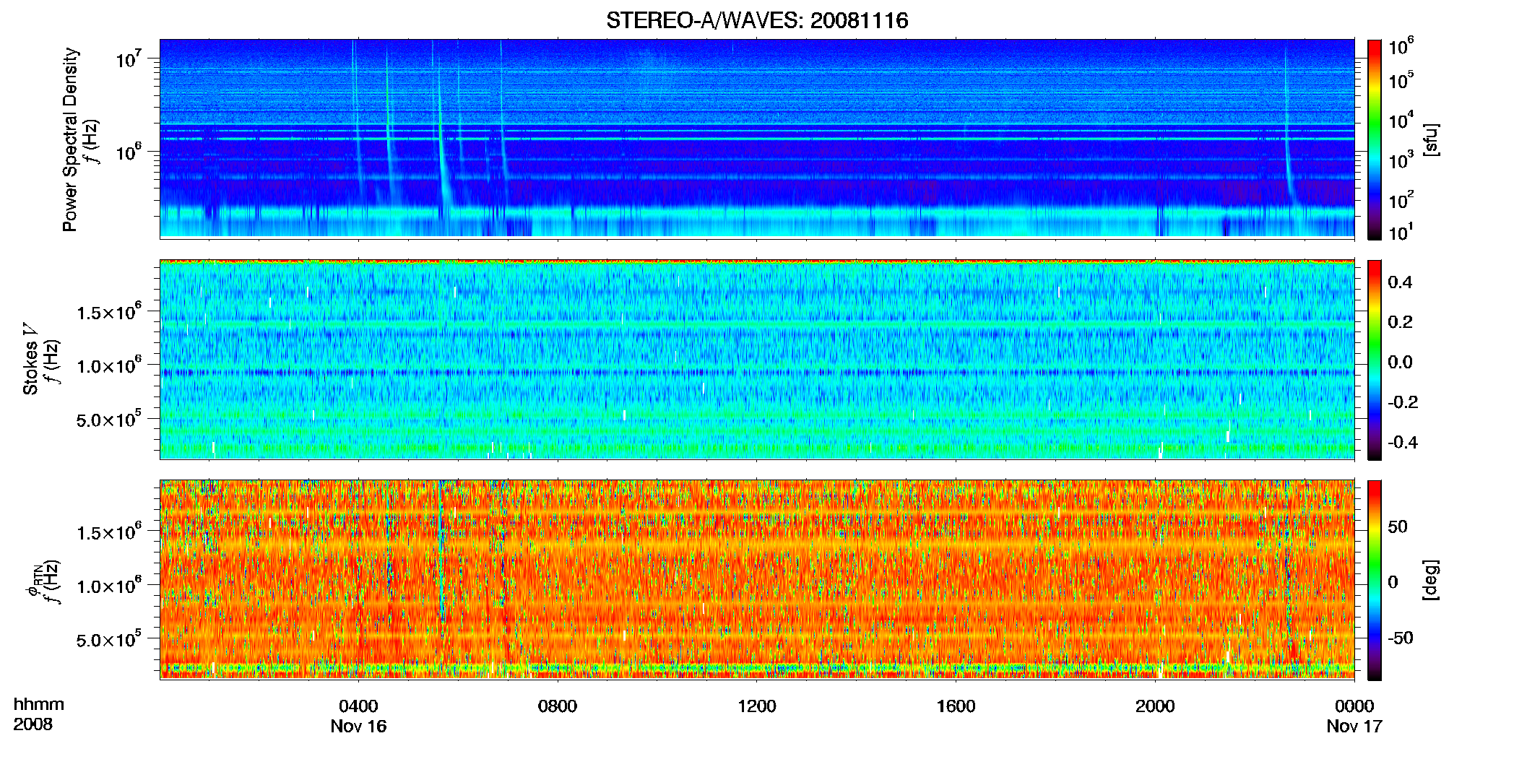Click the Nov 16 date label
1514x780 pixels.
(358, 727)
